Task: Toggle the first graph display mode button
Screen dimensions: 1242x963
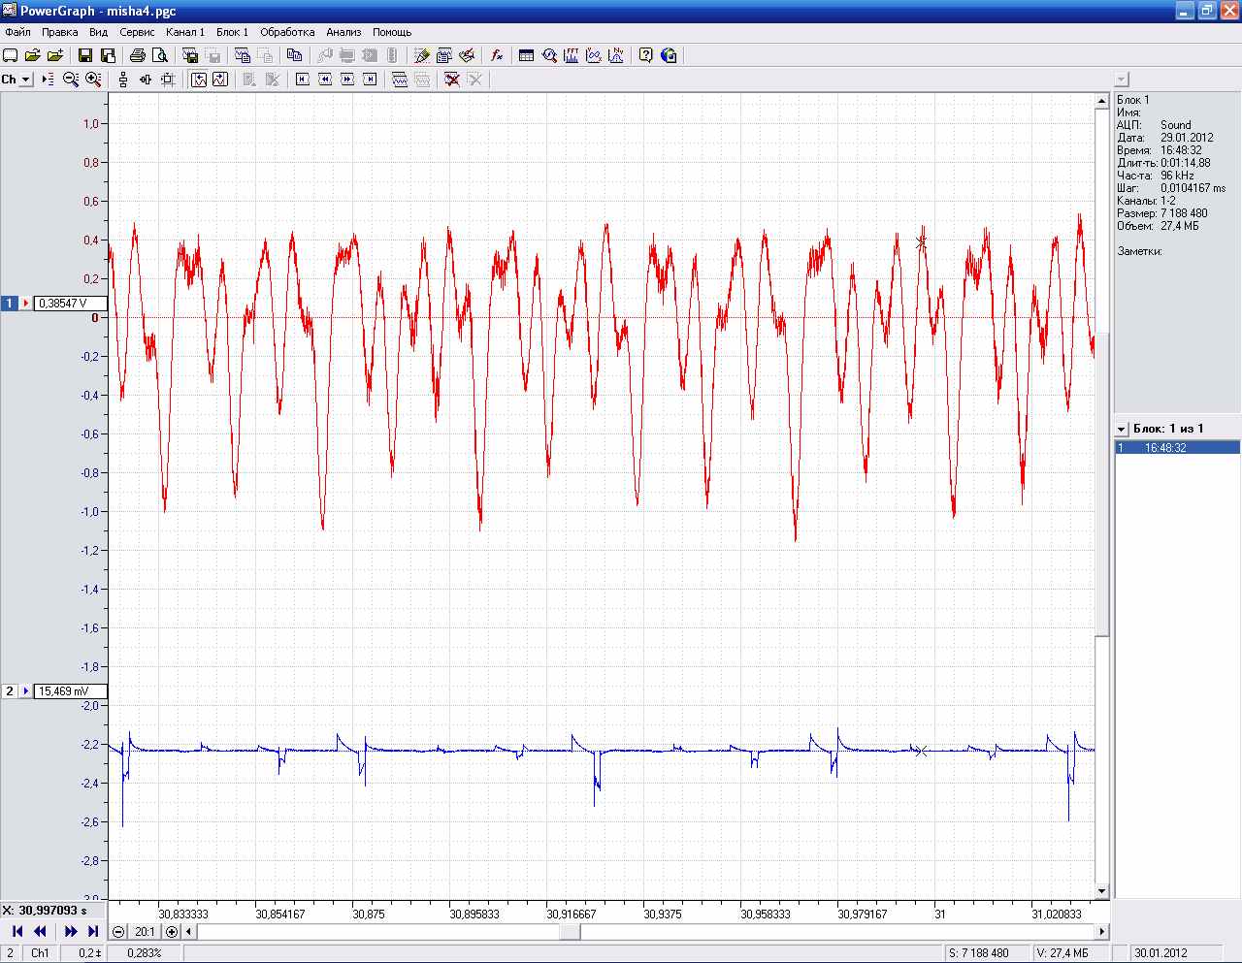Action: [198, 80]
